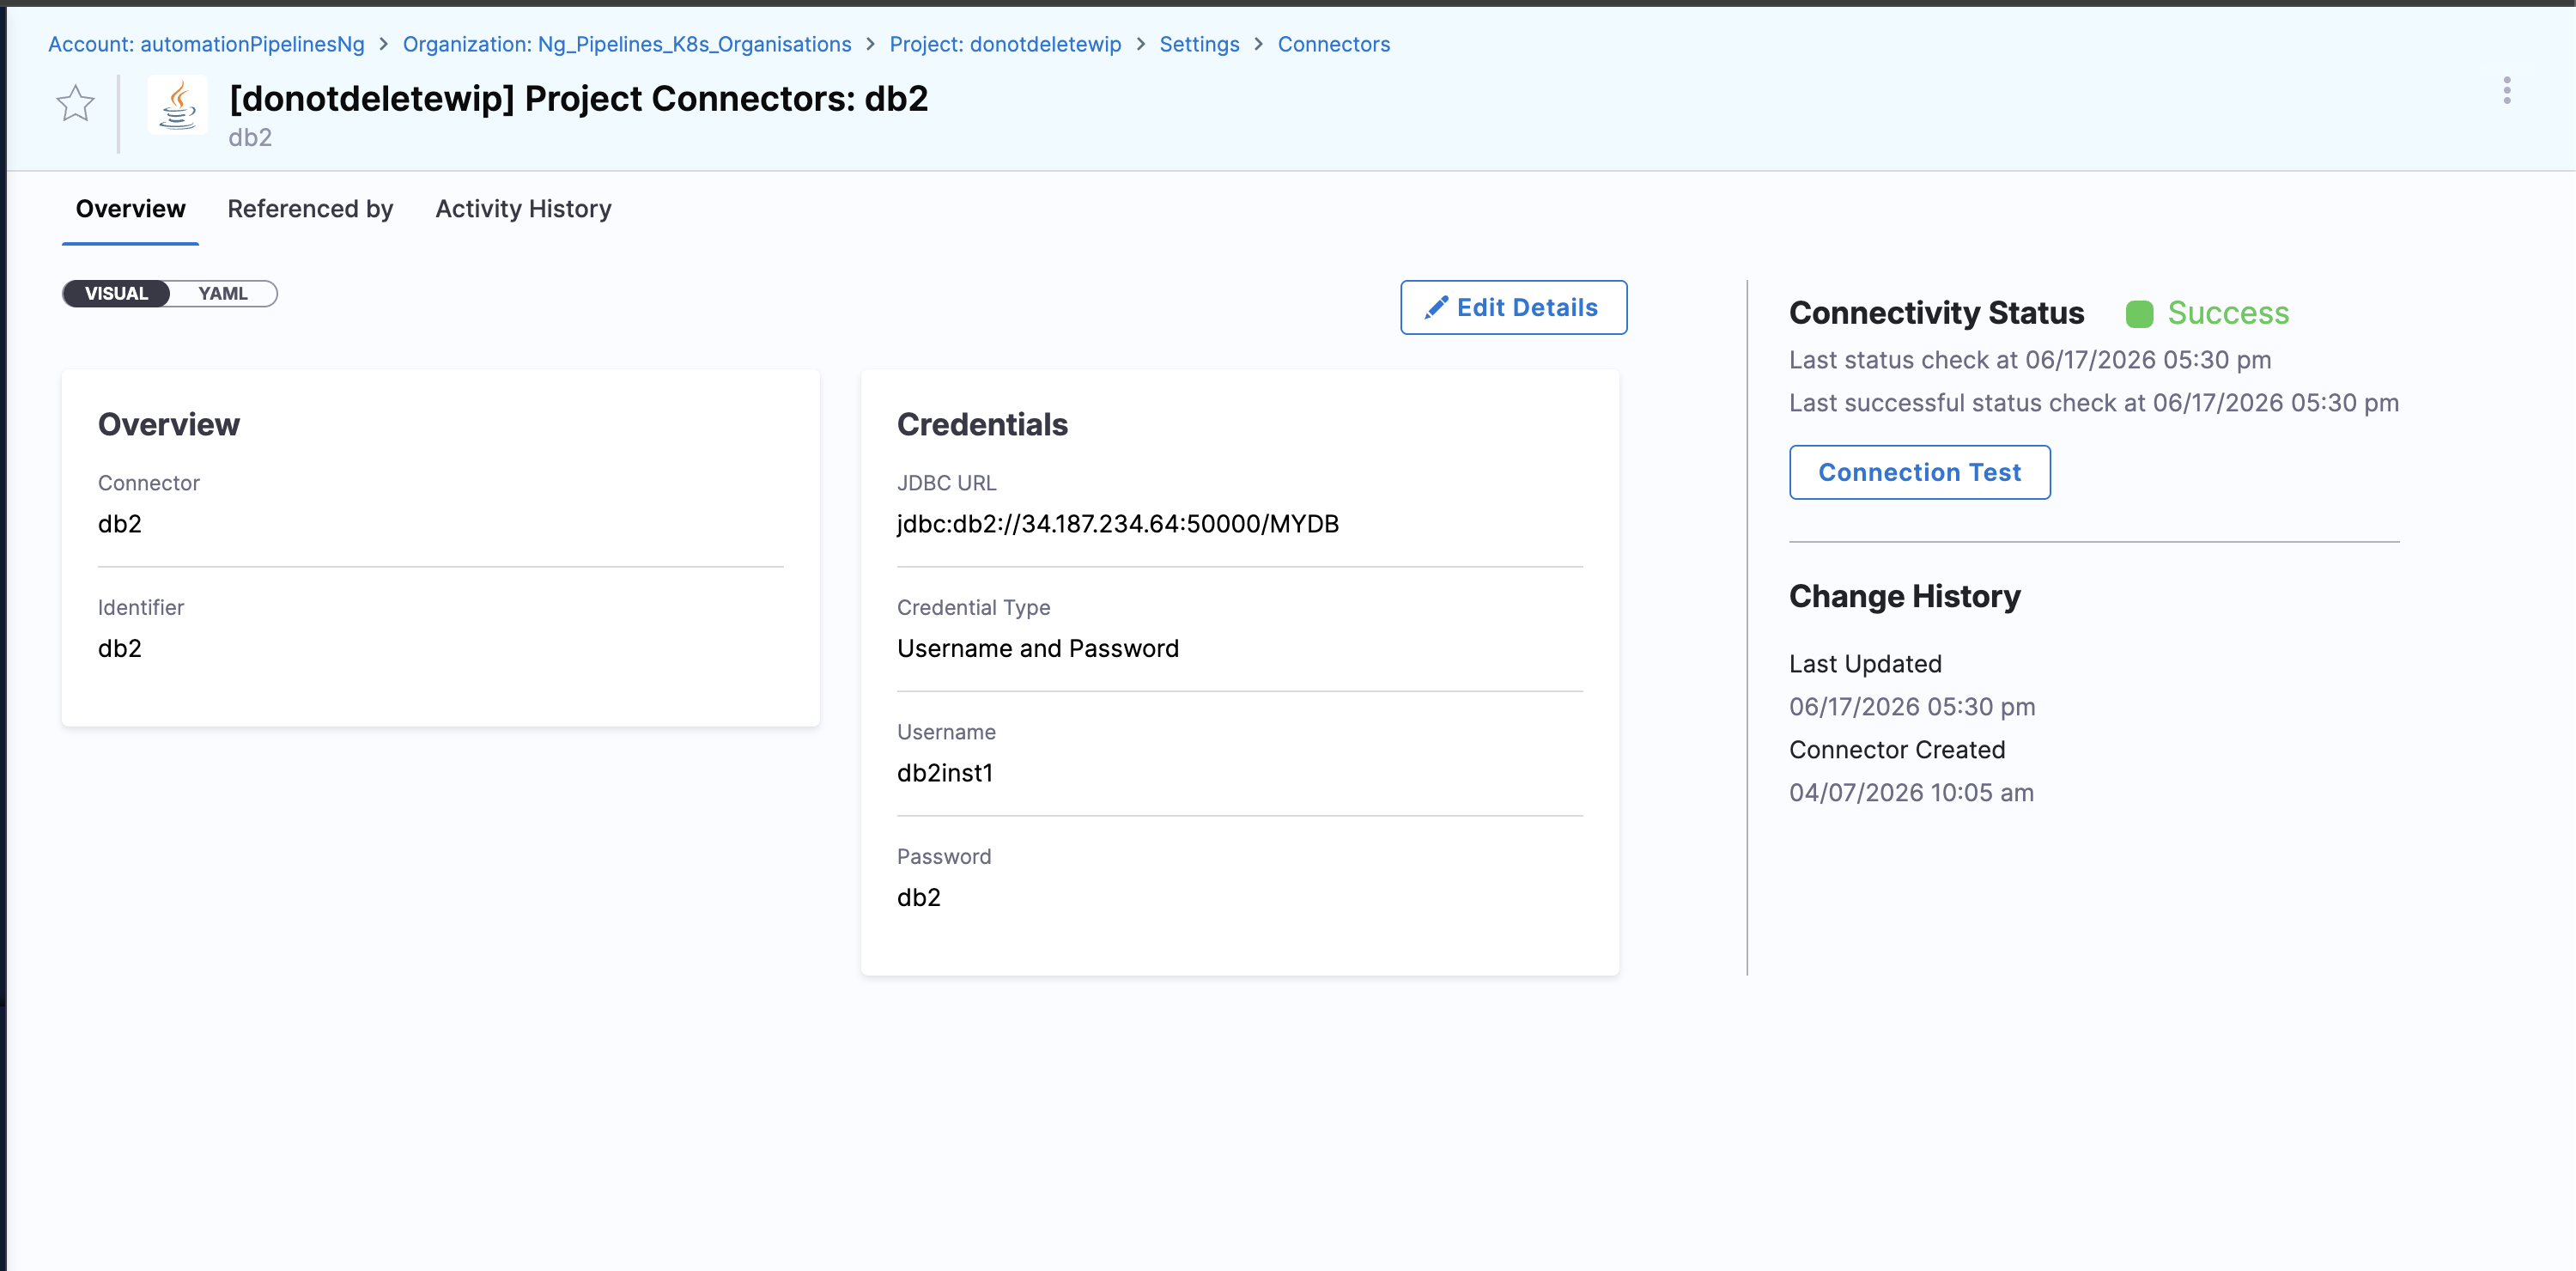Click Last Updated date 06/17/2026 05:30 pm
This screenshot has height=1271, width=2576.
coord(1912,707)
